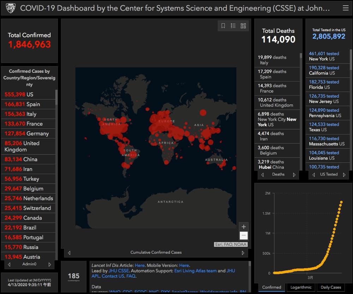
Task: Select the 14,393 deaths France entry
Action: coord(277,88)
